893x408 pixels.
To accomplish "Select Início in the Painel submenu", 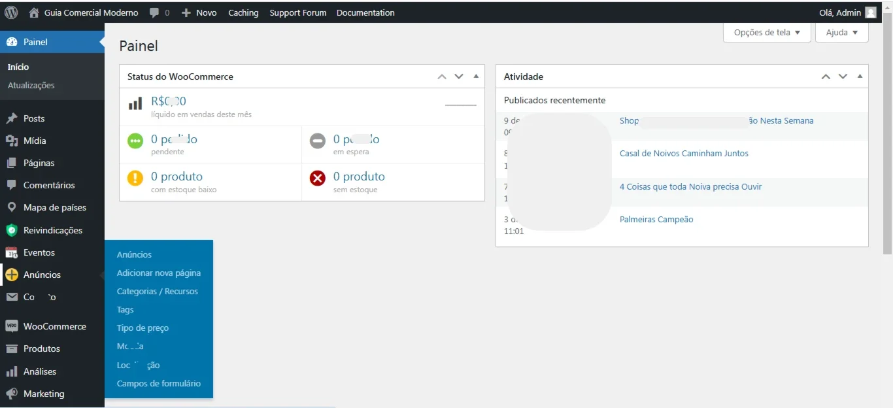I will [x=18, y=67].
